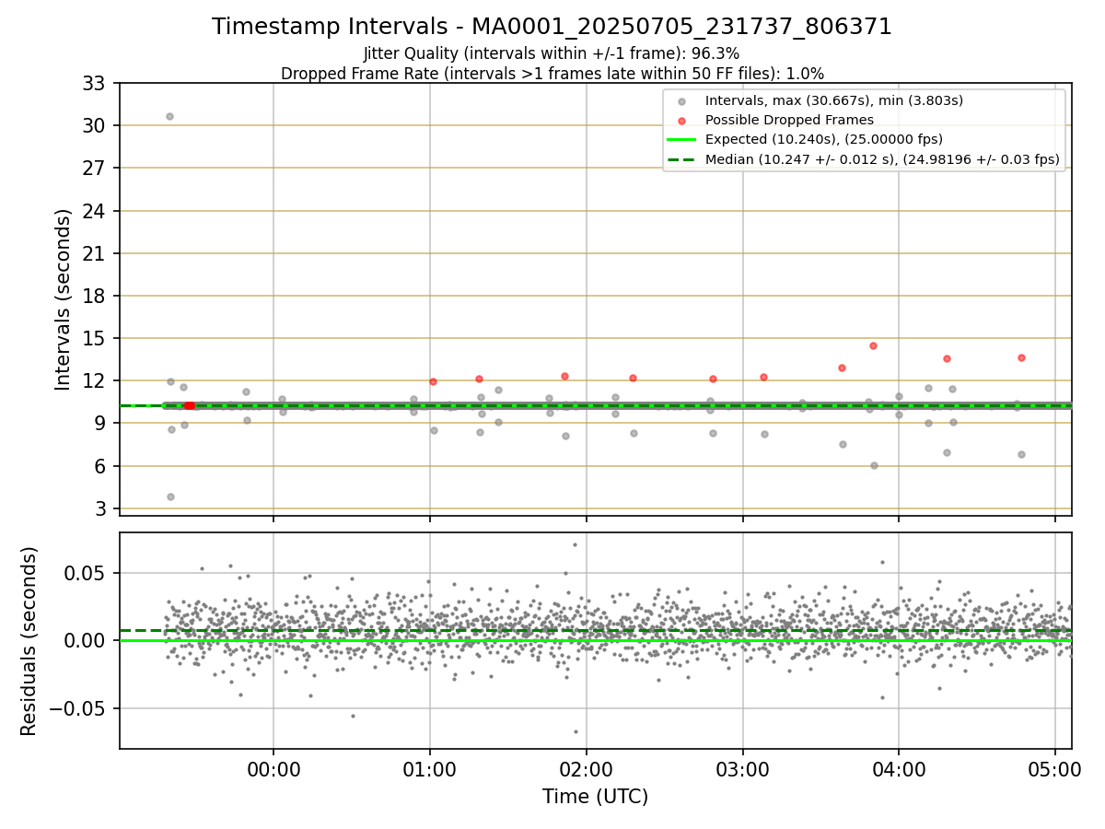Click the title "Timestamp Intervals - MA0001_20250705_231737_806371"
Image resolution: width=1105 pixels, height=829 pixels.
point(552,27)
